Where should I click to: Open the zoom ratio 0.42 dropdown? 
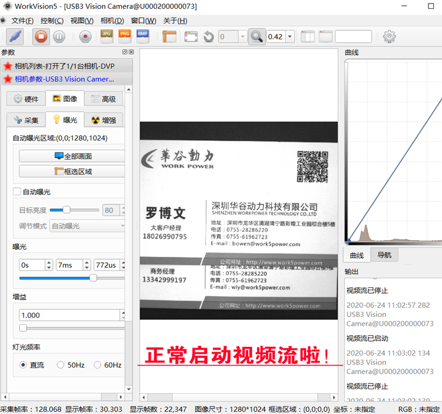coord(290,37)
